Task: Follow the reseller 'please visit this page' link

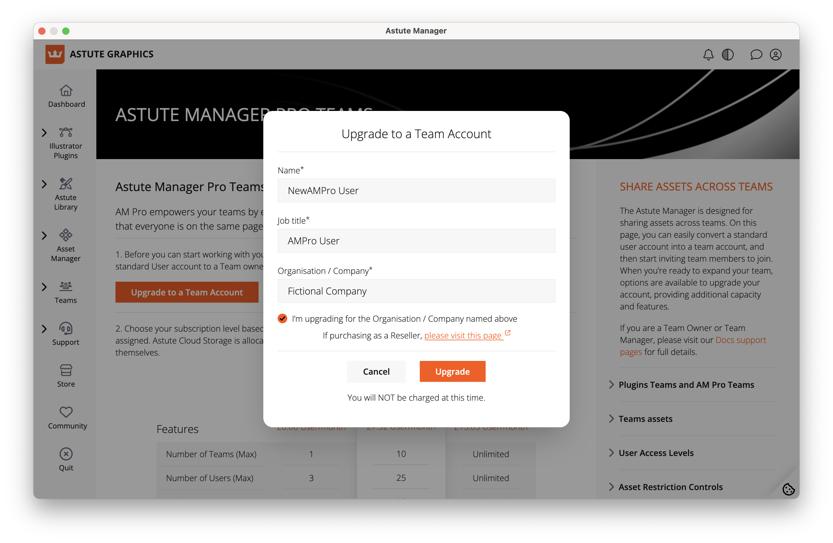Action: click(463, 335)
